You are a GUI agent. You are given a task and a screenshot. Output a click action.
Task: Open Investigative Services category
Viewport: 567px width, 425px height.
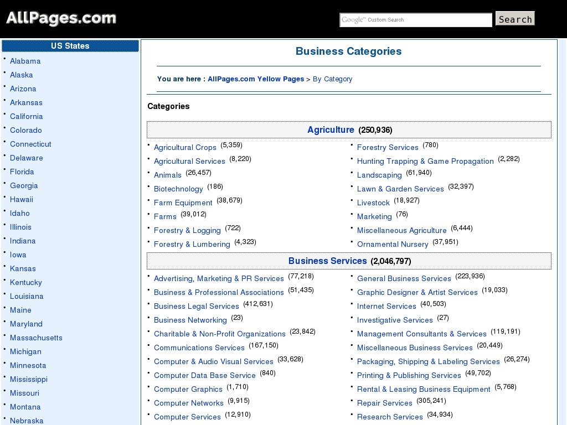[x=395, y=320]
